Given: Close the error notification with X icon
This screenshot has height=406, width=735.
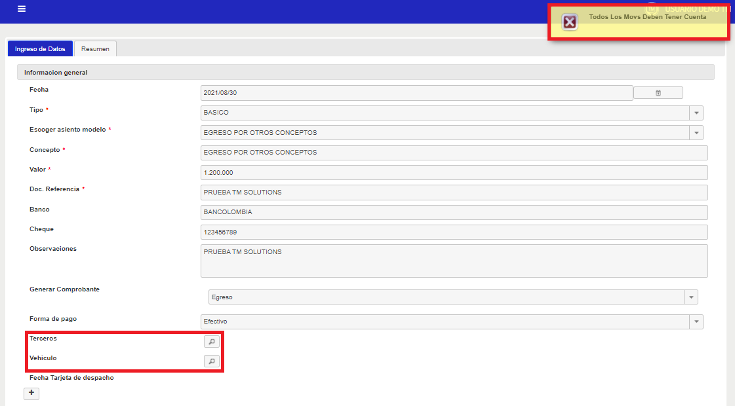Looking at the screenshot, I should point(570,23).
